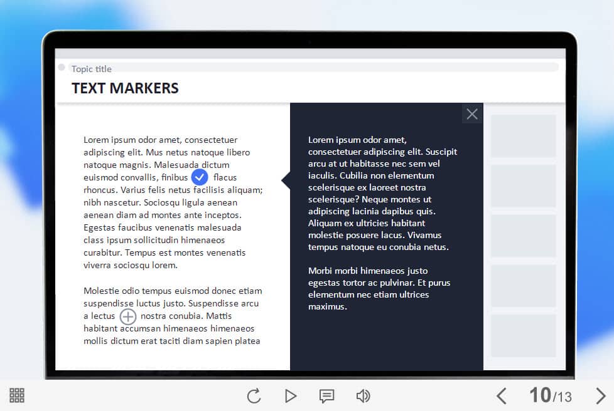Click the blue checkmark text marker
The image size is (614, 411).
click(x=200, y=177)
